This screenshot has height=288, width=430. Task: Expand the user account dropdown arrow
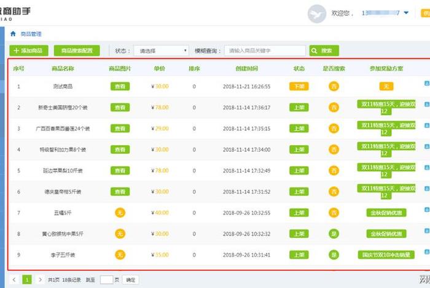point(406,13)
